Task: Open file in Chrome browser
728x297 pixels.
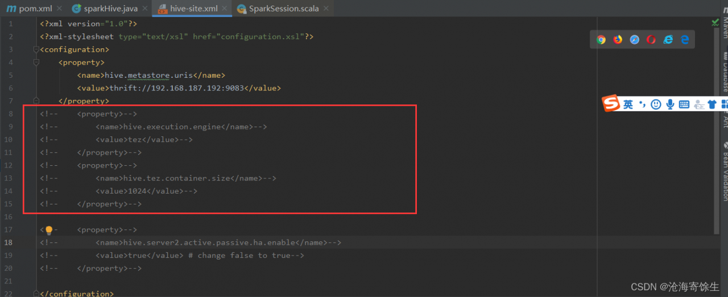Action: click(601, 40)
